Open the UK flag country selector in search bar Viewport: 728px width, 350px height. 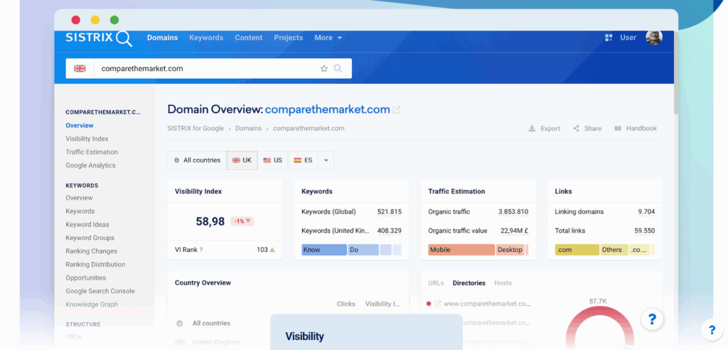pos(80,69)
